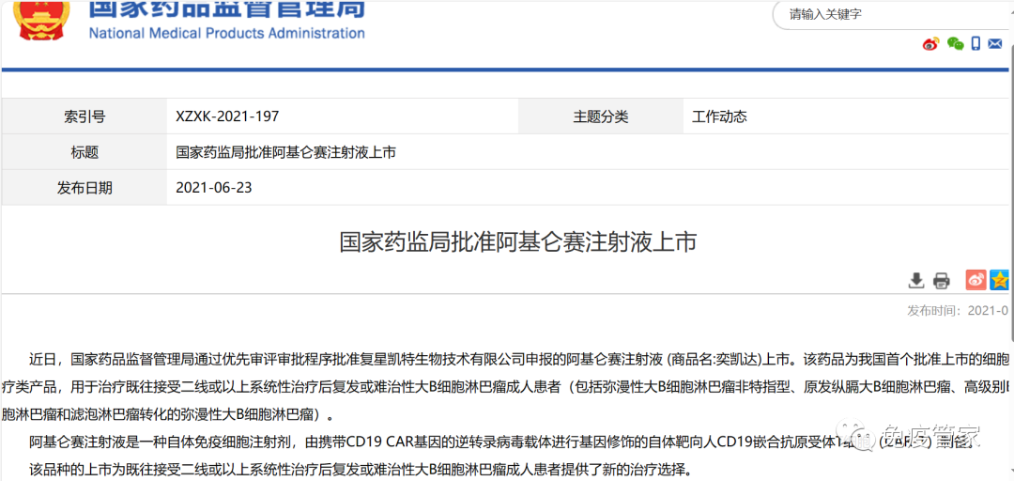This screenshot has width=1014, height=481.
Task: Share article via red Weibo icon
Action: tap(976, 280)
